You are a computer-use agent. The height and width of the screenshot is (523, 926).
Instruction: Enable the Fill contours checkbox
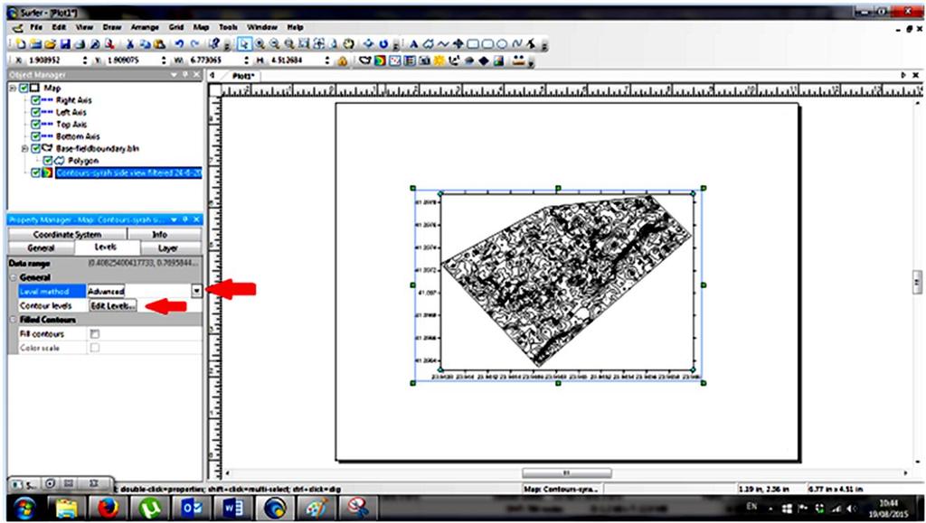pos(94,333)
